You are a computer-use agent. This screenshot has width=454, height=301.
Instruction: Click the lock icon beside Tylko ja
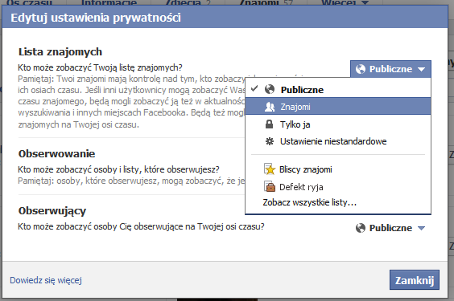pyautogui.click(x=270, y=124)
